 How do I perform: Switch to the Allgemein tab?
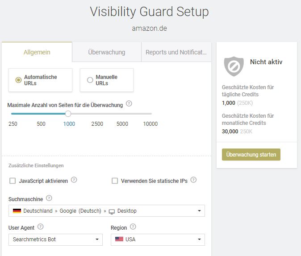pyautogui.click(x=37, y=52)
